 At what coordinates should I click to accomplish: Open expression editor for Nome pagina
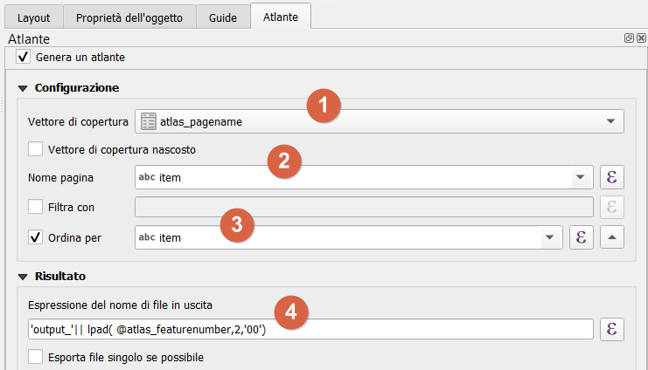[x=613, y=178]
